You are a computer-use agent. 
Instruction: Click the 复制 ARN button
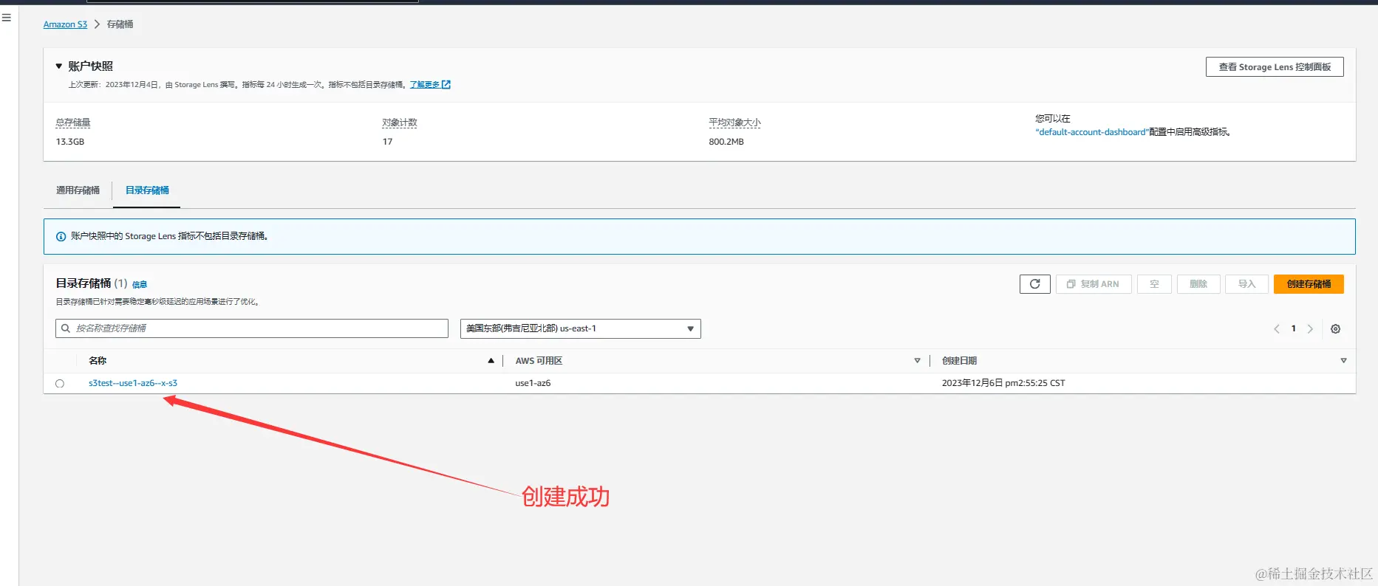pyautogui.click(x=1094, y=284)
